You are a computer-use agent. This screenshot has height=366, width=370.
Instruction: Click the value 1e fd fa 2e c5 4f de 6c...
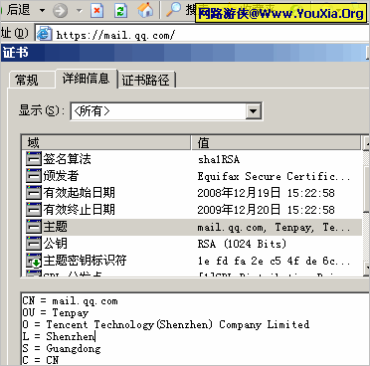point(274,262)
